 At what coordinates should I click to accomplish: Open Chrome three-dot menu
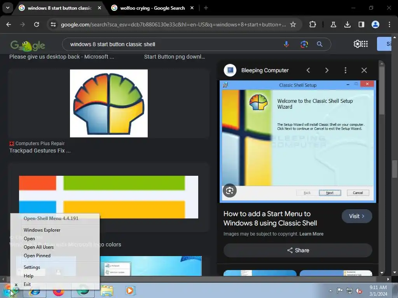(x=389, y=24)
